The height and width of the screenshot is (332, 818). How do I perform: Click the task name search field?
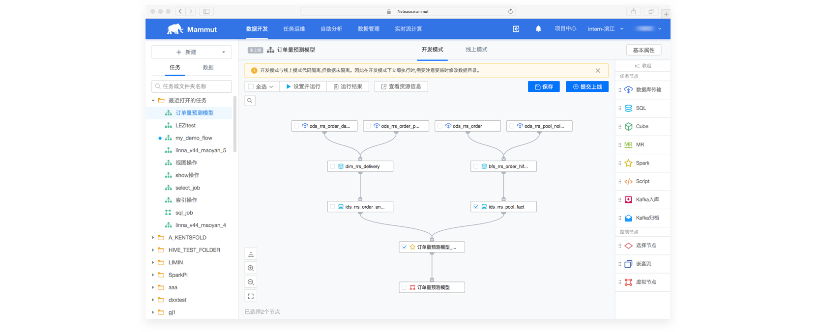[192, 86]
